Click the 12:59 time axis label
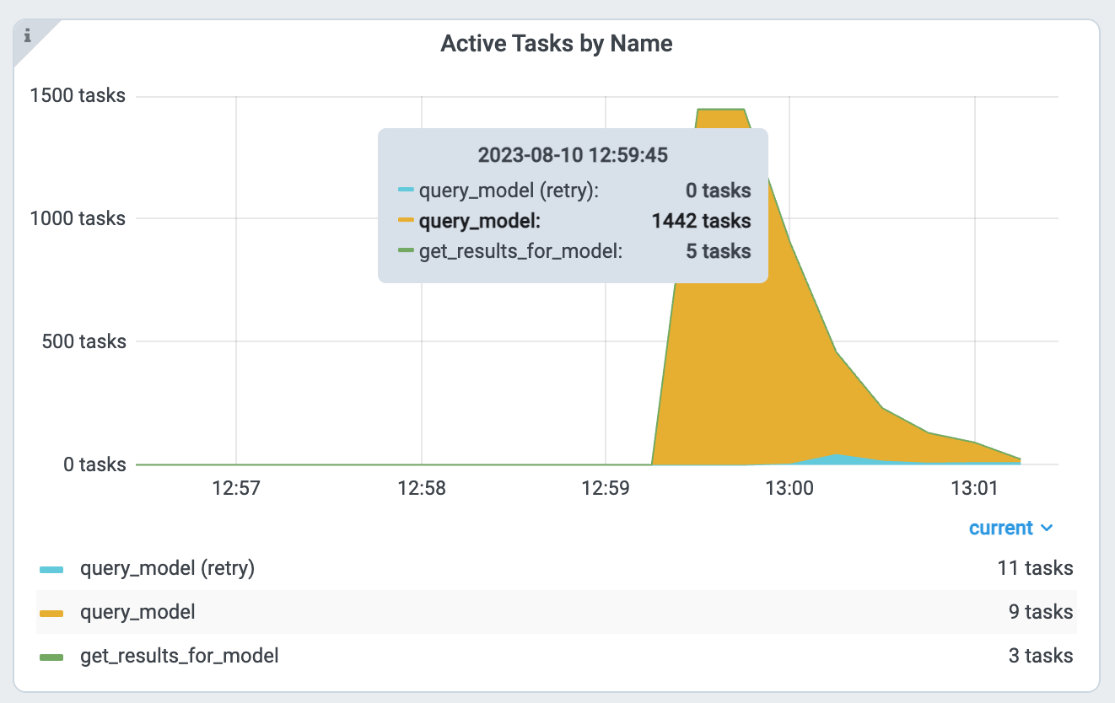The height and width of the screenshot is (703, 1115). [606, 488]
